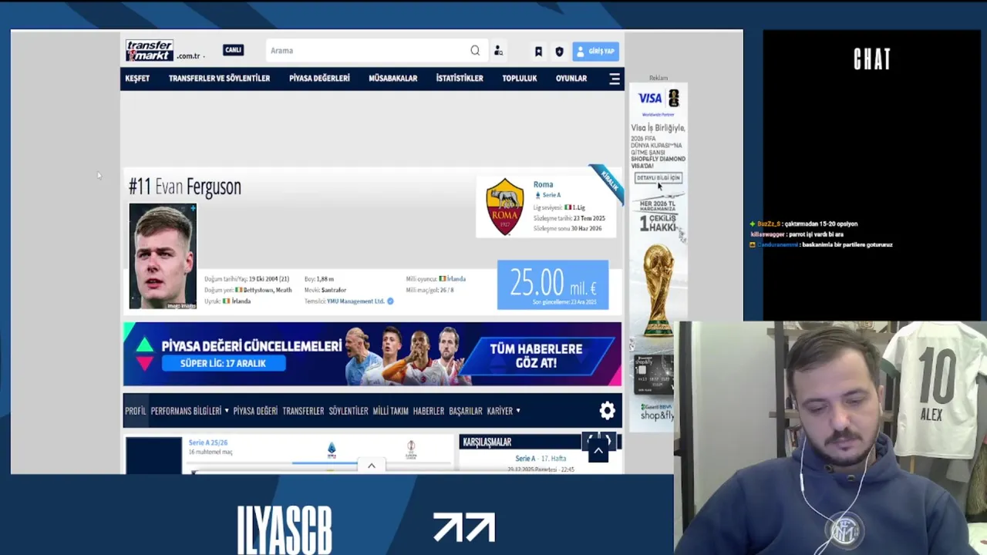This screenshot has height=555, width=987.
Task: Select the TRANSFERLER tab
Action: [x=303, y=411]
